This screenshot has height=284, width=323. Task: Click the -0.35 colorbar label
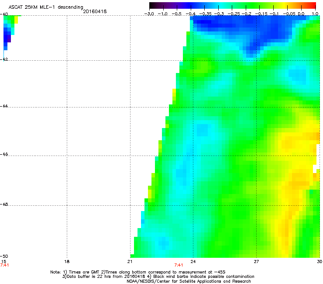(204, 14)
